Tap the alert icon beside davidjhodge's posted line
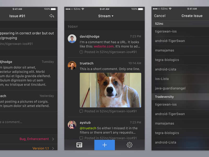The width and height of the screenshot is (209, 157). [81, 52]
